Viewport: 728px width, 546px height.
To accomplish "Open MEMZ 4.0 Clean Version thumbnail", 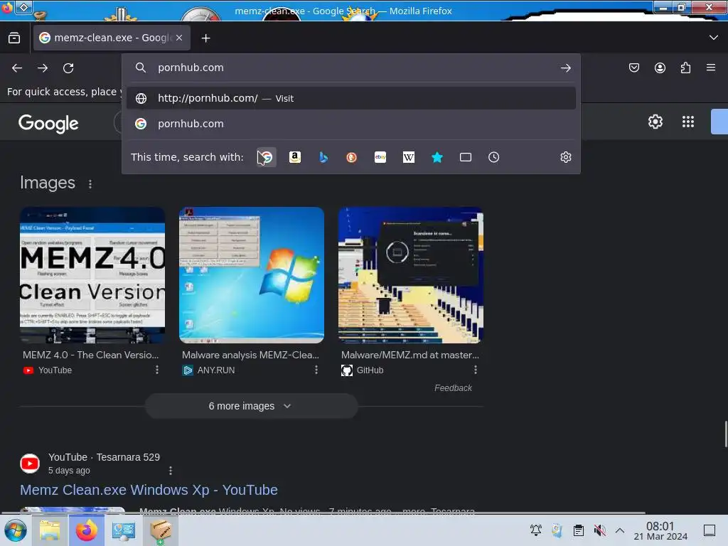I will (92, 275).
